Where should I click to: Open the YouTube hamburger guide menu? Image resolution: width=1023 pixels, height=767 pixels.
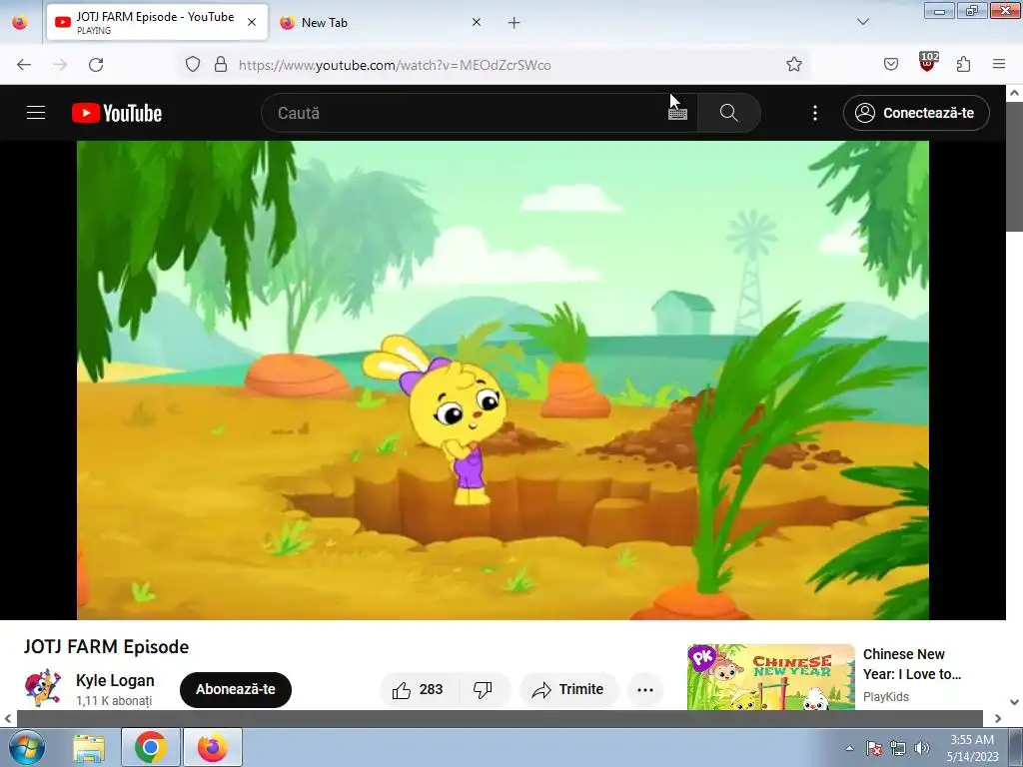36,113
